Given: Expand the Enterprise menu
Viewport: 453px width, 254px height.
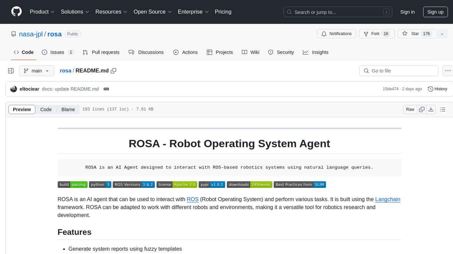Looking at the screenshot, I should click(x=193, y=12).
